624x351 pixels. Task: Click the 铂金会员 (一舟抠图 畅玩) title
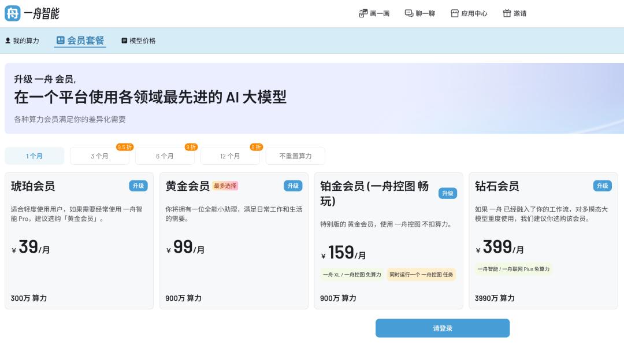click(x=374, y=193)
